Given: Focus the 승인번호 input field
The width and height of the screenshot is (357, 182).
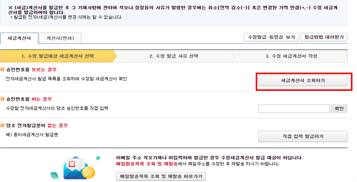Looking at the screenshot, I should point(294,109).
